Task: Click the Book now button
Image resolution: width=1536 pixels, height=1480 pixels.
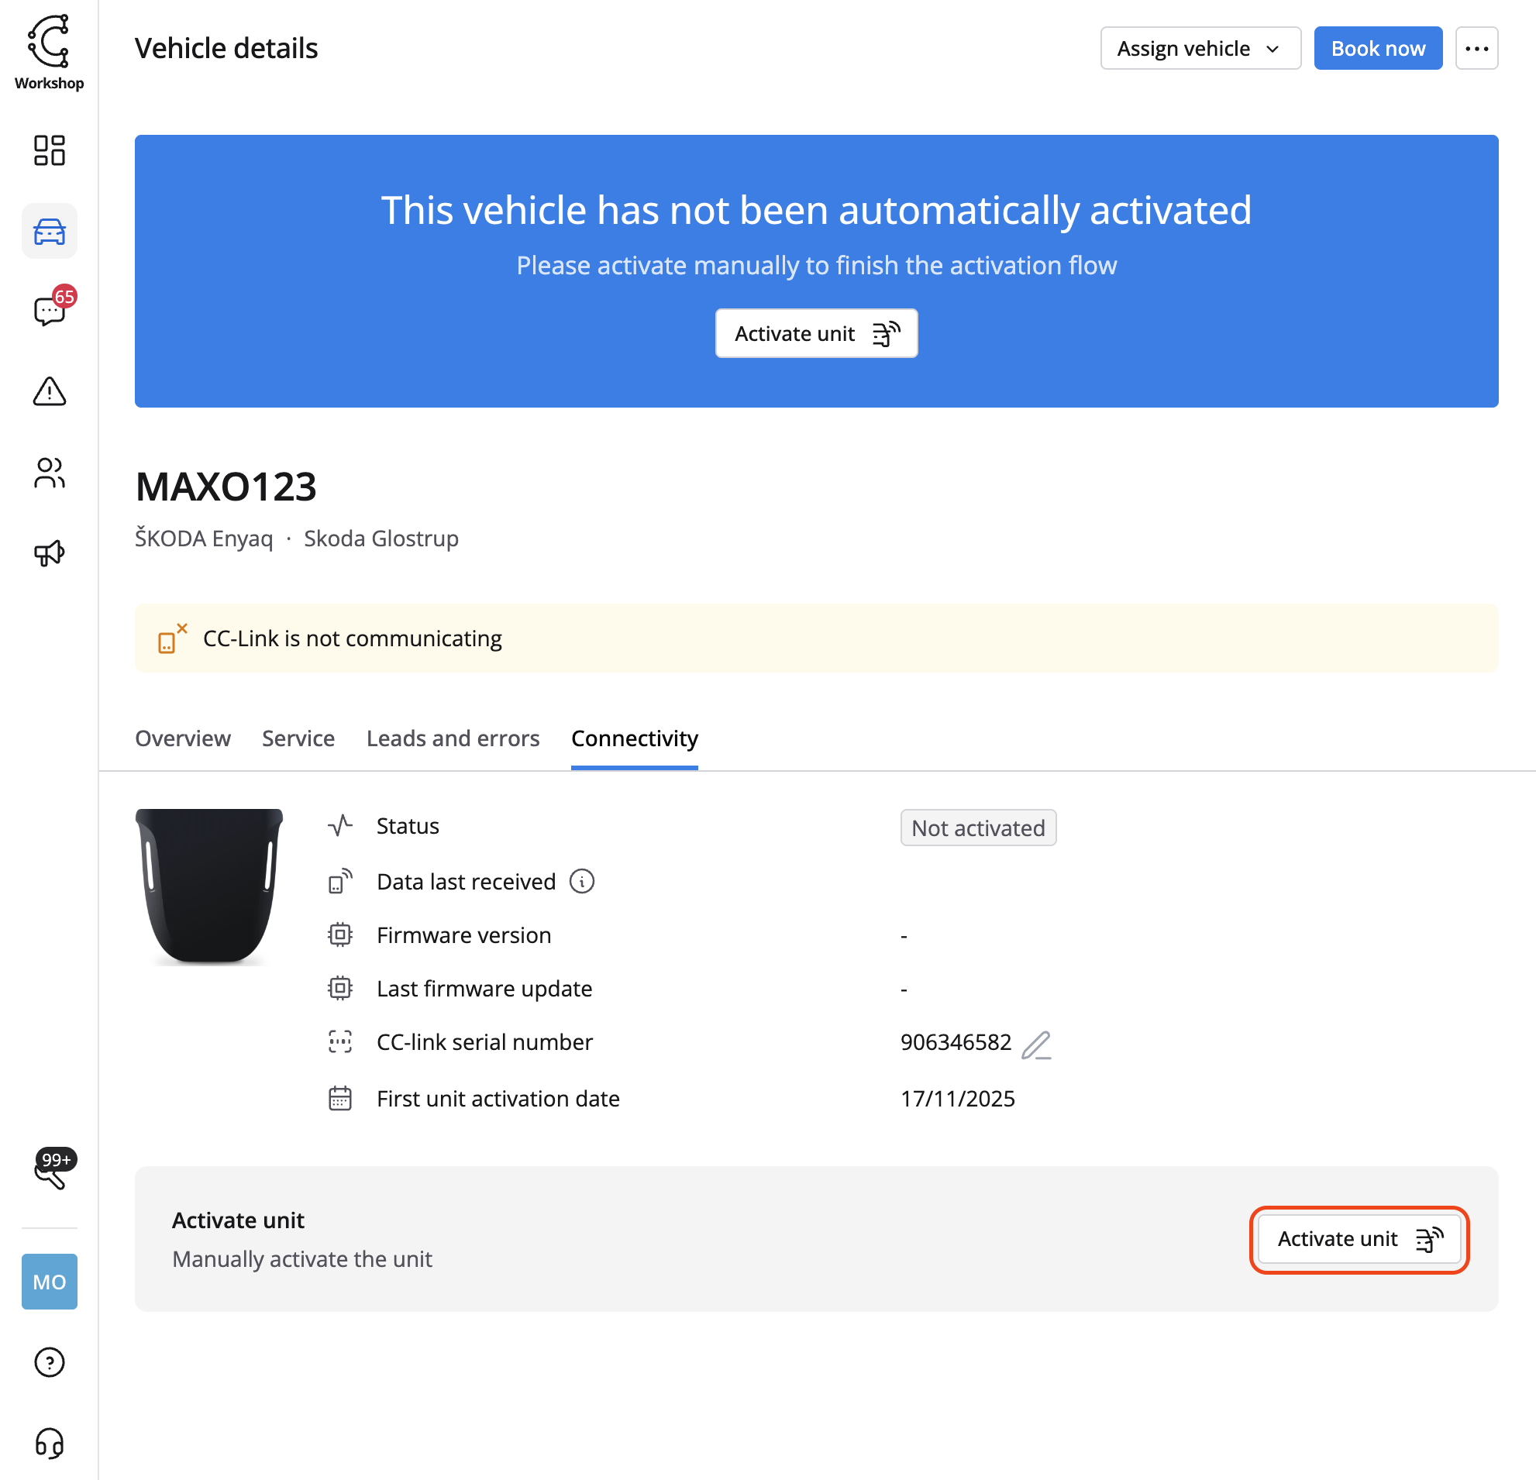Action: coord(1378,49)
